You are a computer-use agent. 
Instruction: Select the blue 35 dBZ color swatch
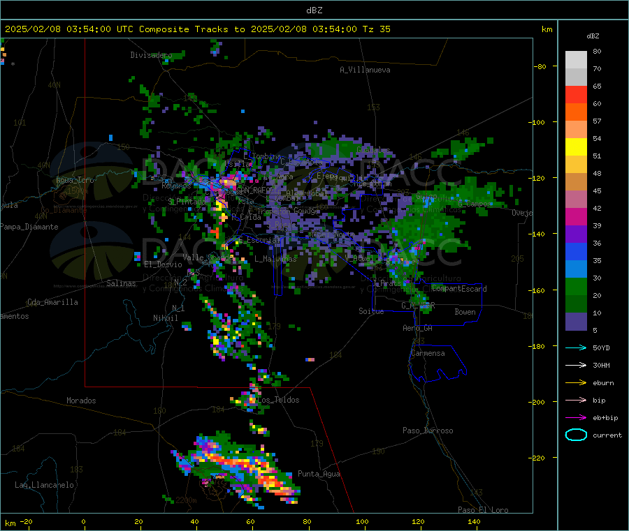576,251
